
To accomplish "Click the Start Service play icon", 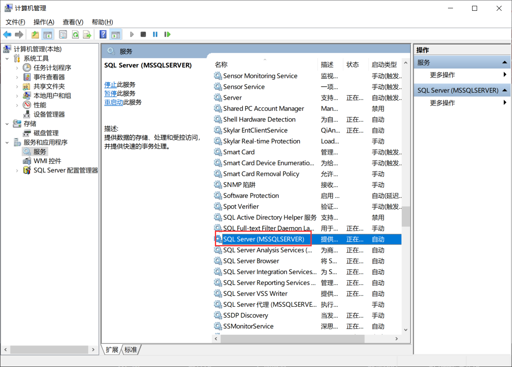I will click(132, 34).
